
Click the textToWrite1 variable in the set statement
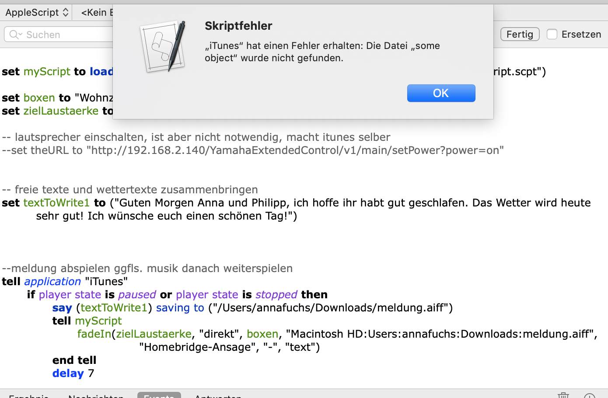[x=56, y=202]
